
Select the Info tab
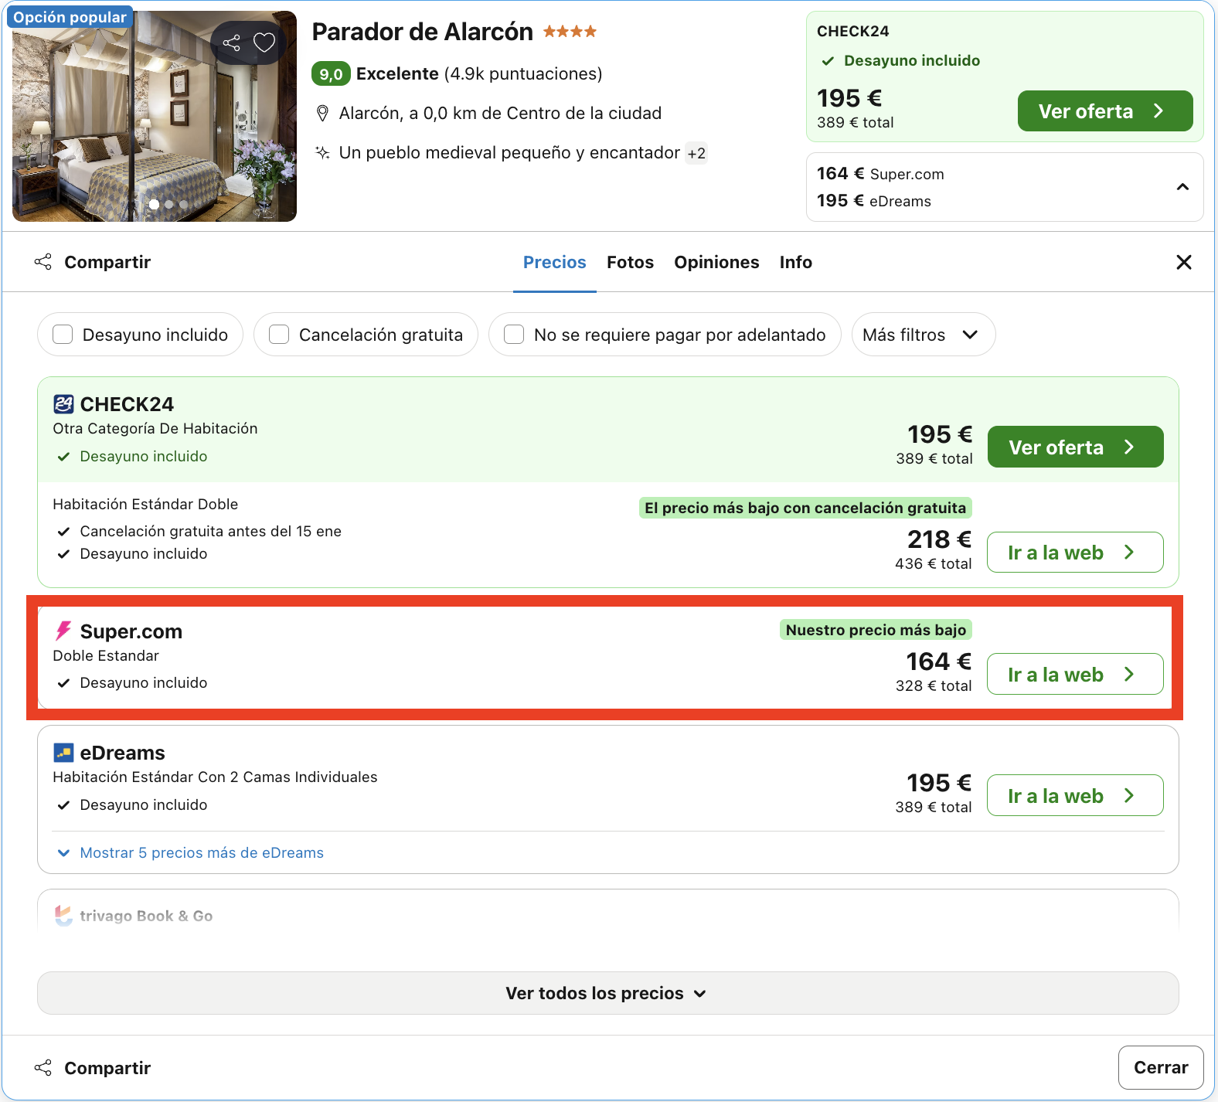pyautogui.click(x=795, y=262)
